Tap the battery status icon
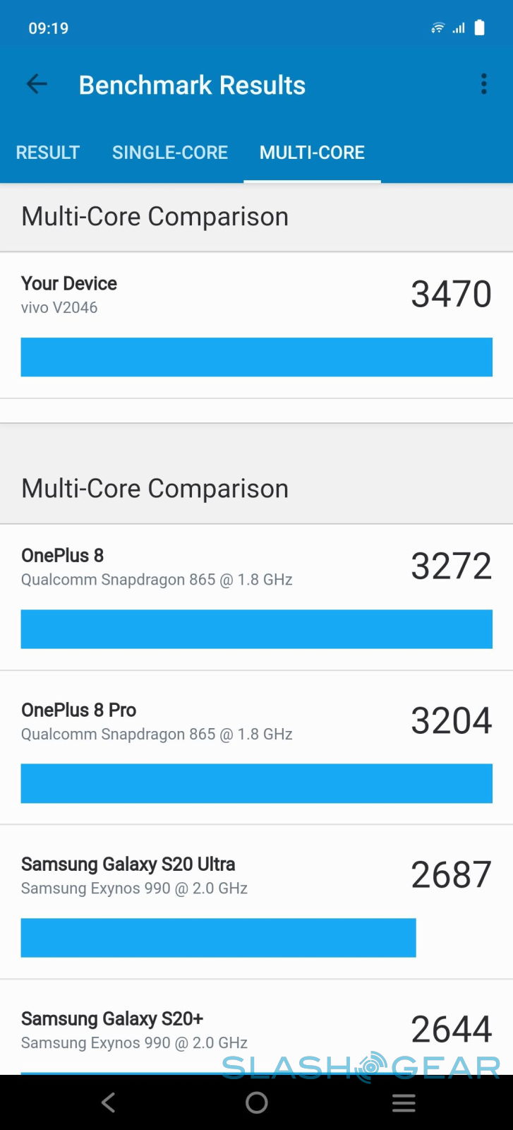Viewport: 513px width, 1130px height. click(x=480, y=28)
